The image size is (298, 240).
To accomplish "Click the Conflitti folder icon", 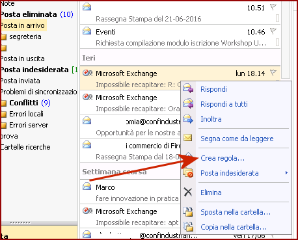I will [4, 103].
